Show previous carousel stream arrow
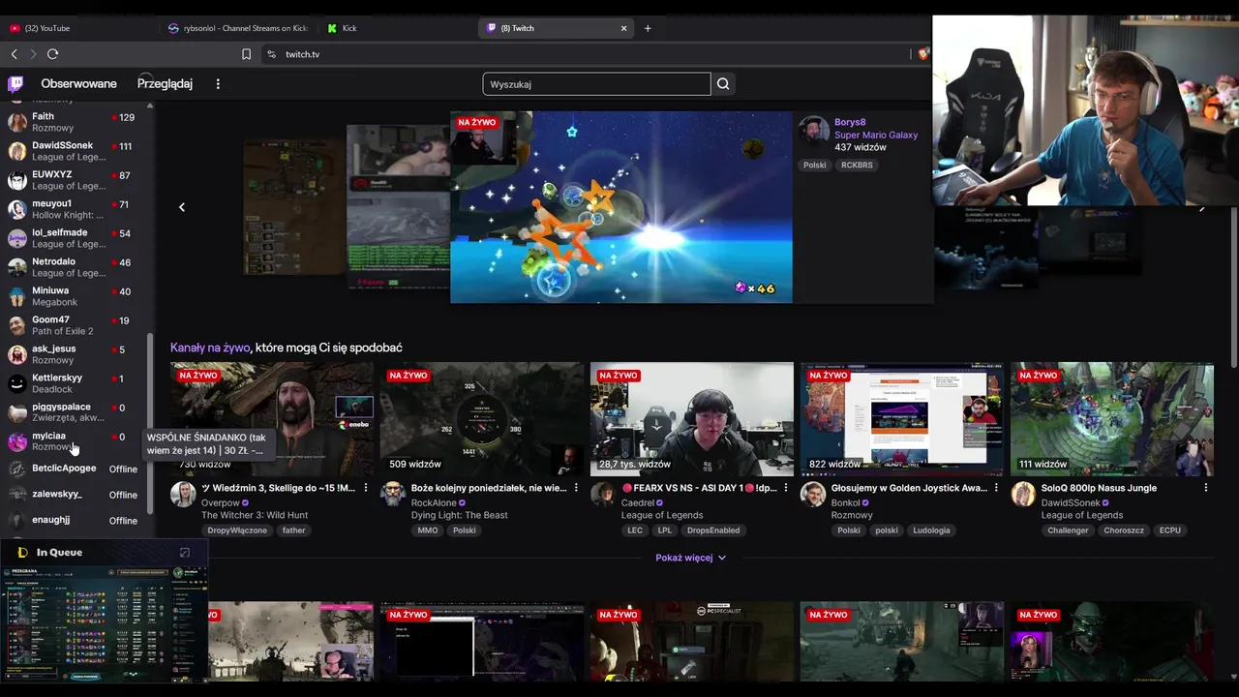The image size is (1239, 697). click(x=181, y=207)
